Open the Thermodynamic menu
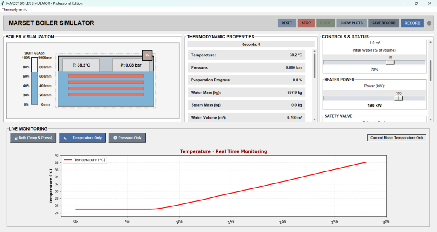437x232 pixels. click(x=15, y=9)
